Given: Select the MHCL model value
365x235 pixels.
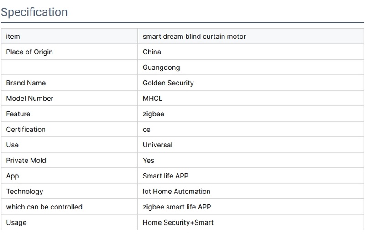Looking at the screenshot, I should (152, 99).
